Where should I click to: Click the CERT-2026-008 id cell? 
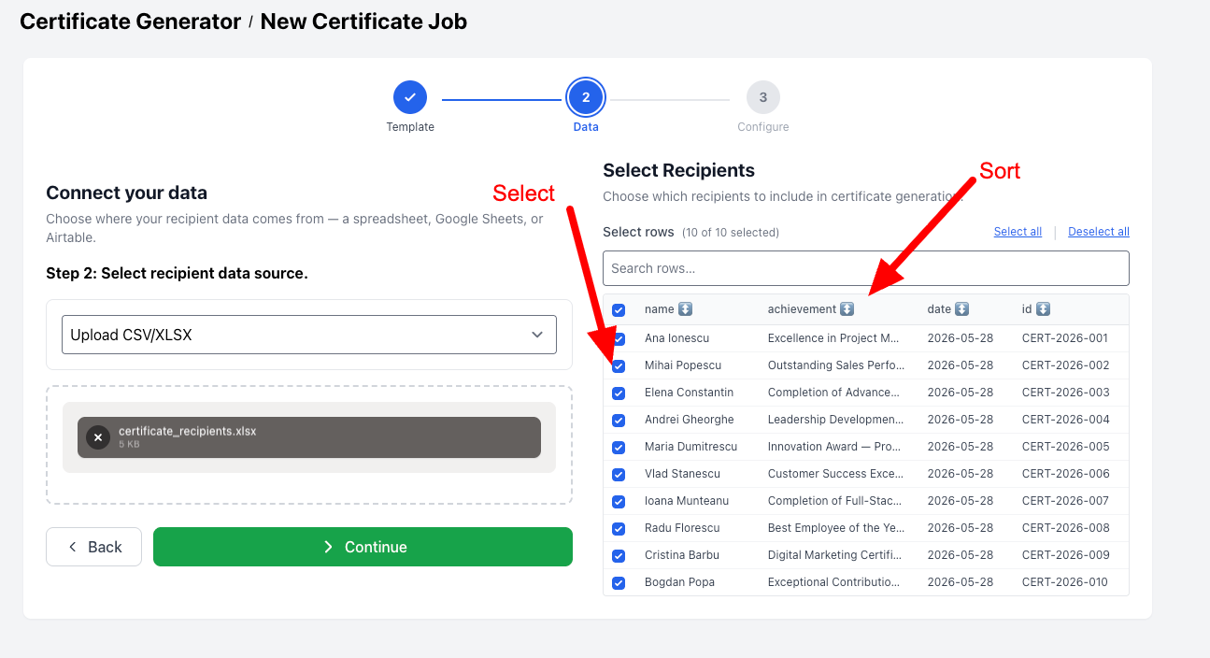(1066, 528)
